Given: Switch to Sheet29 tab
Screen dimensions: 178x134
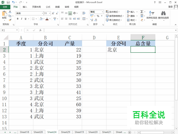Looking at the screenshot, I should (x=66, y=132).
